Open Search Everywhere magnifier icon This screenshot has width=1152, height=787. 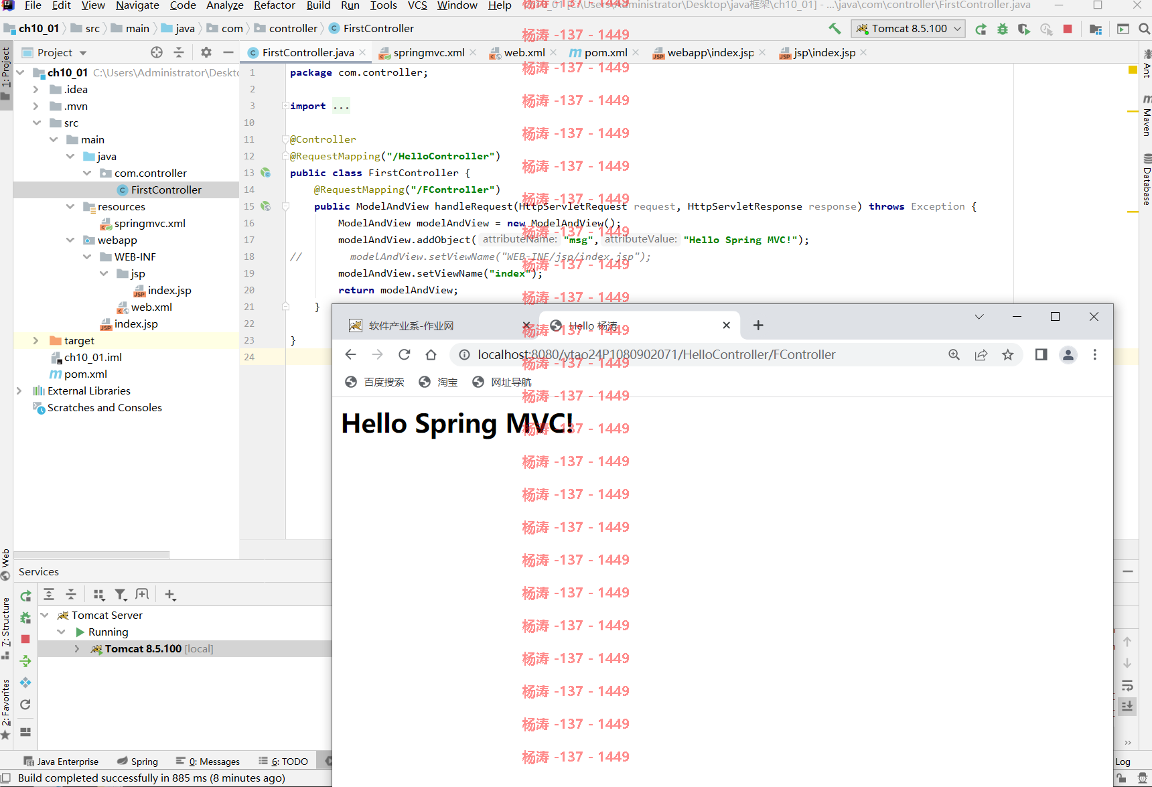tap(1144, 29)
